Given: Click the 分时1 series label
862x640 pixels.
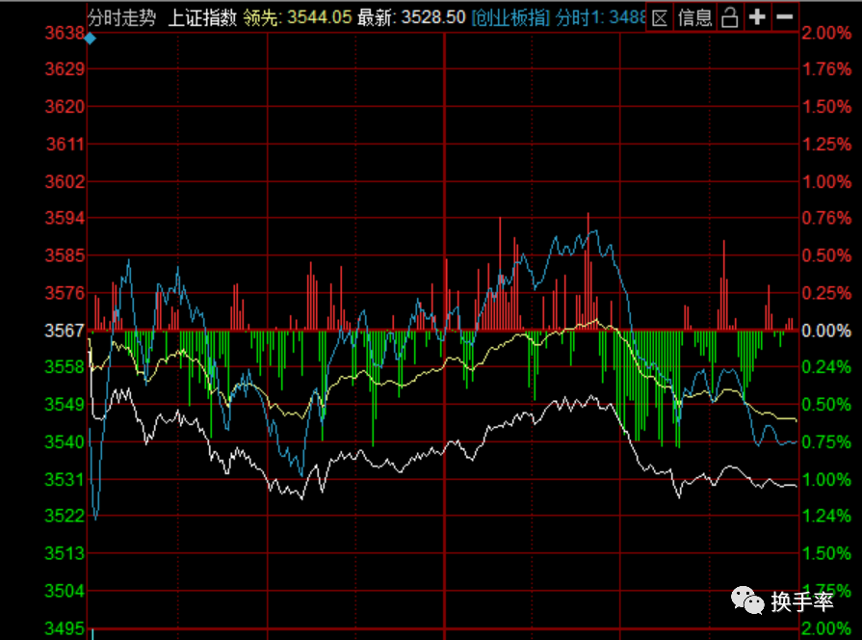Looking at the screenshot, I should pos(599,17).
